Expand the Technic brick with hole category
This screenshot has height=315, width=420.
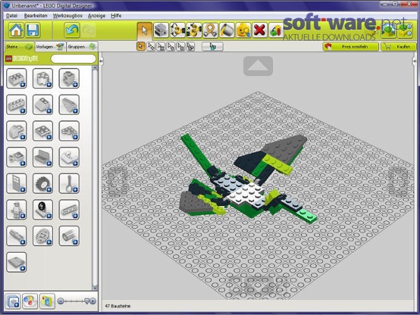point(69,78)
